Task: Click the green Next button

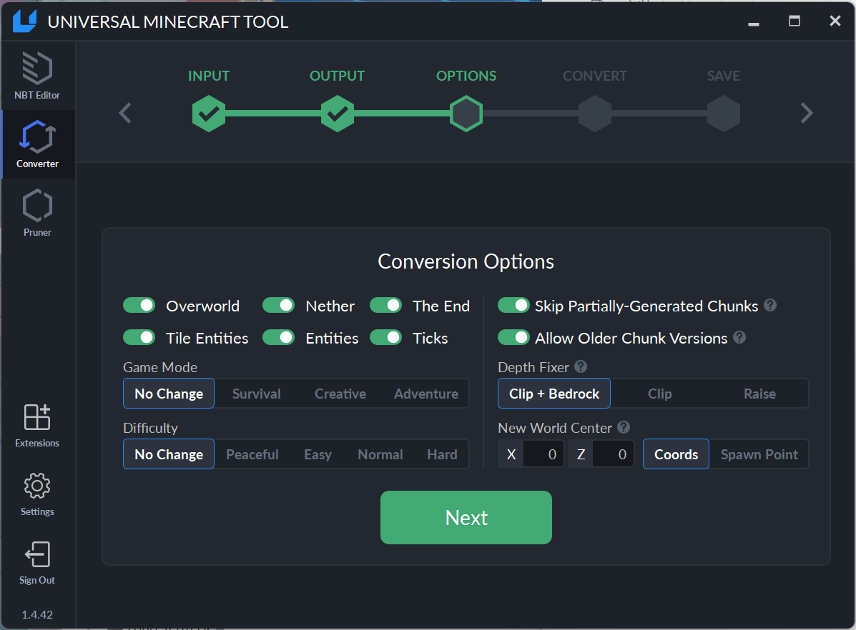Action: (x=466, y=517)
